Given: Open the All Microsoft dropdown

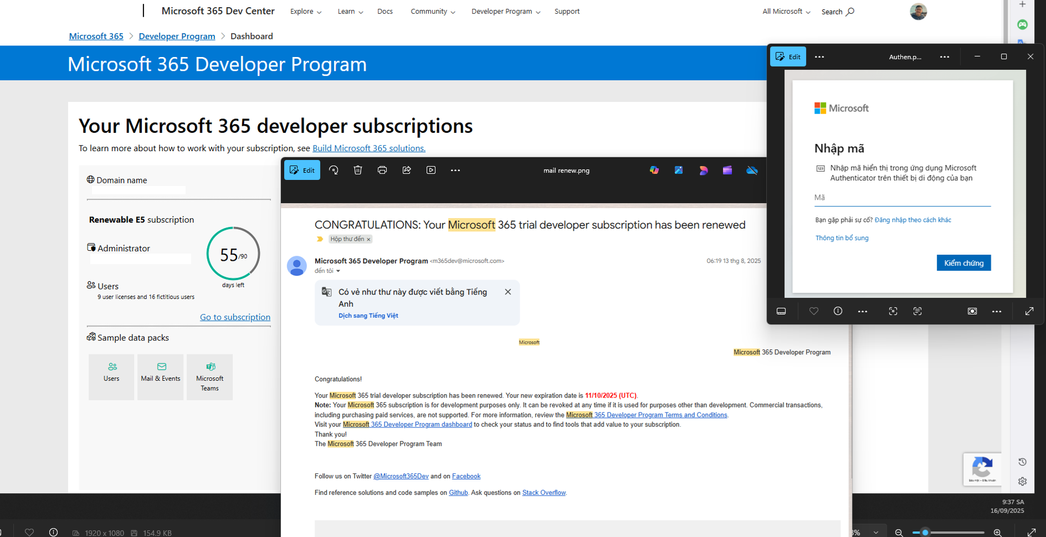Looking at the screenshot, I should pos(786,12).
